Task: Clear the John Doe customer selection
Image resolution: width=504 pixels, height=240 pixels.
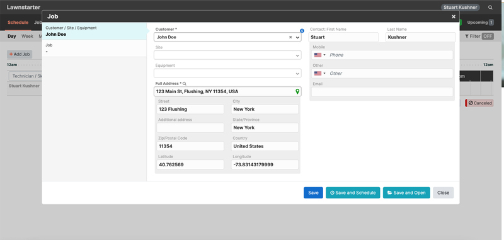Action: click(290, 37)
